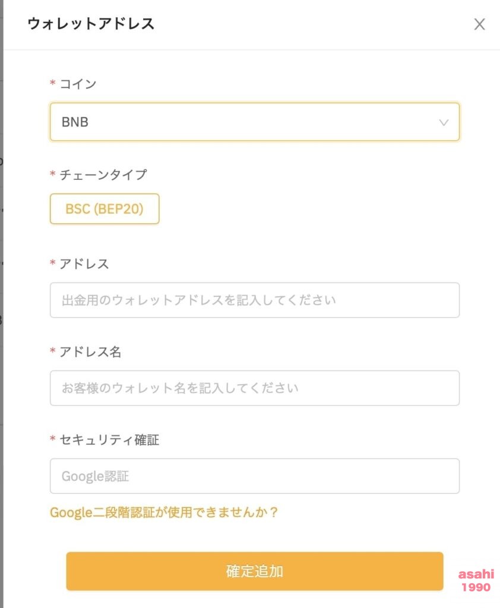This screenshot has width=500, height=608.
Task: Focus the お客様のウォレット名 input field
Action: click(255, 388)
